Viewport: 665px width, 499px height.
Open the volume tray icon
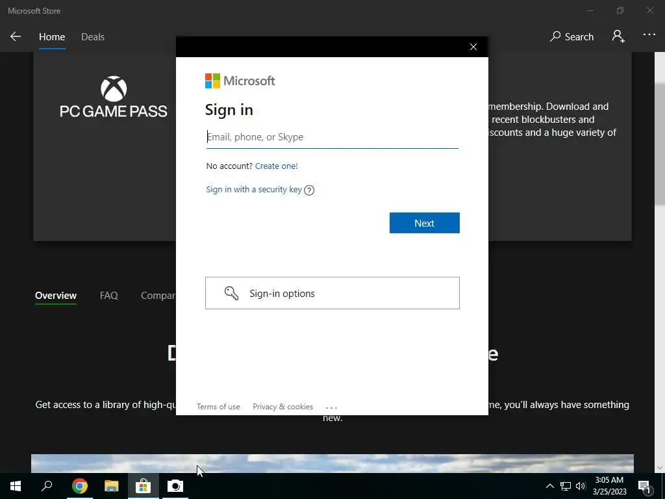pos(581,486)
